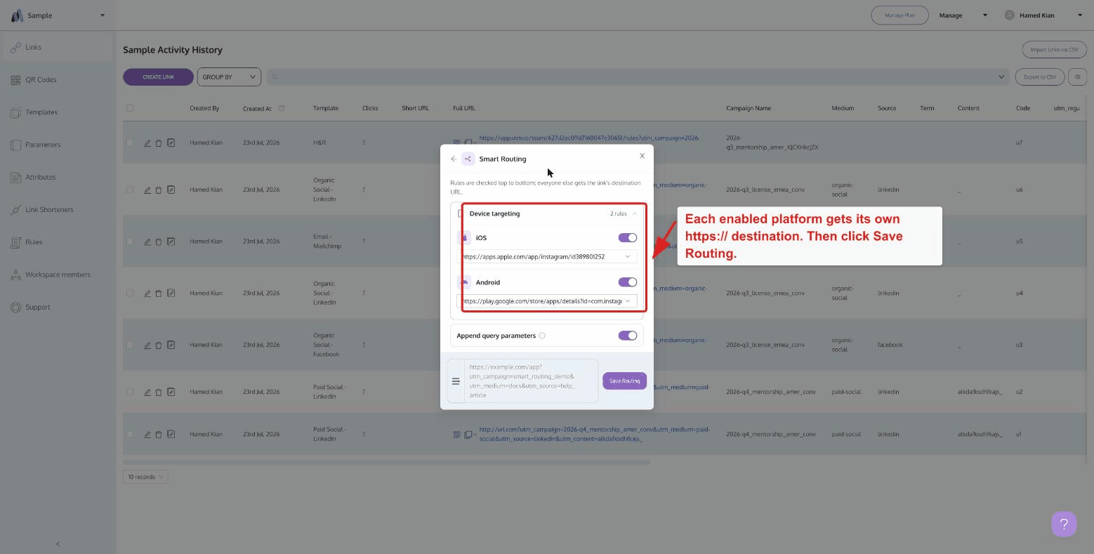Click the hamburger icon beside the URL preview
Image resolution: width=1094 pixels, height=554 pixels.
tap(456, 381)
